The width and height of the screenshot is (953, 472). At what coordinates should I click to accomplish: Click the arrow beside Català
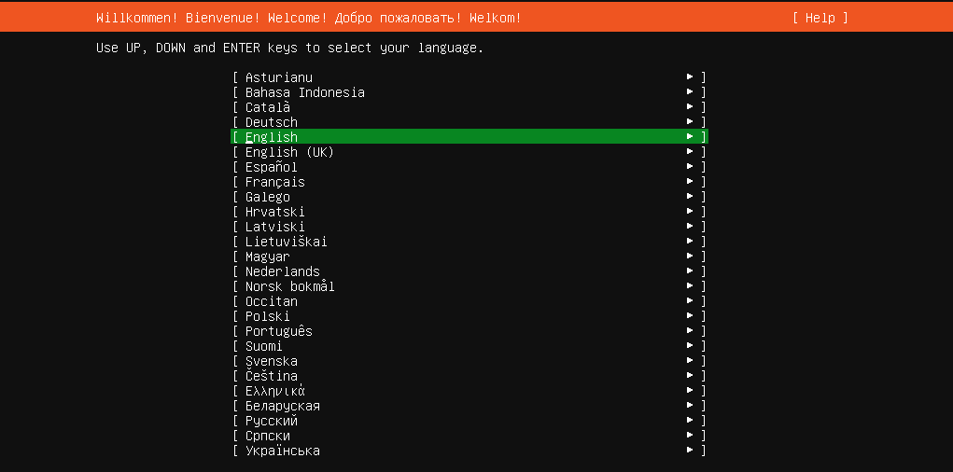[x=690, y=107]
